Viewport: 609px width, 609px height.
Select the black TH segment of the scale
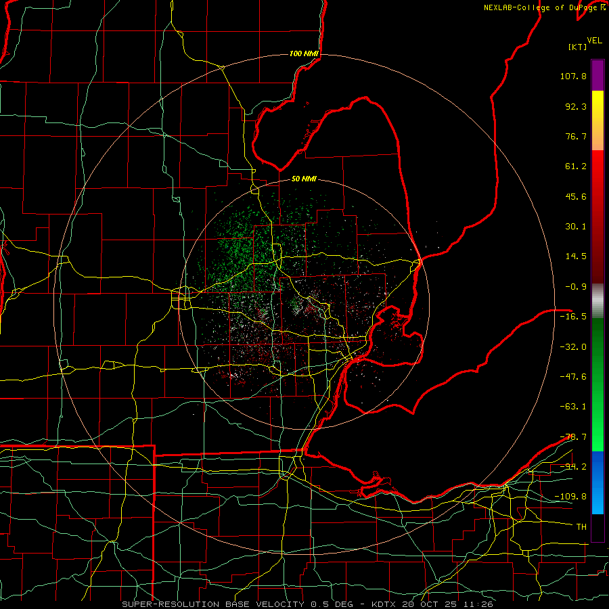click(597, 528)
